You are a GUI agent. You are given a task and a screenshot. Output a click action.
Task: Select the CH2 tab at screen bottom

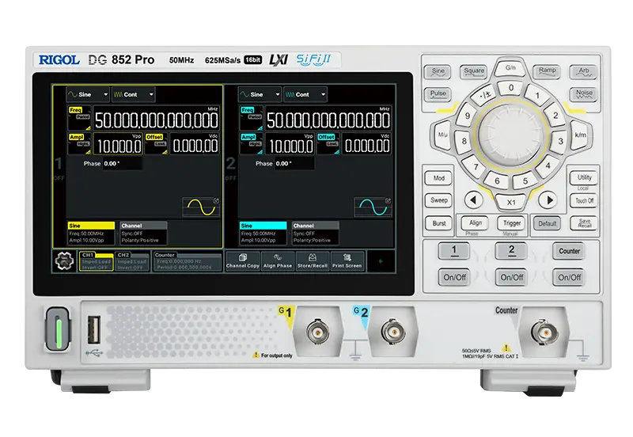click(131, 261)
